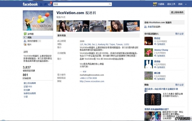Click the 861 talking about count
Viewport: 192px width, 121px height.
click(x=25, y=75)
